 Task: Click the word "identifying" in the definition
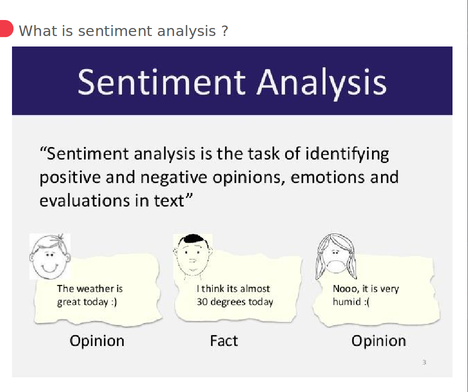point(347,153)
